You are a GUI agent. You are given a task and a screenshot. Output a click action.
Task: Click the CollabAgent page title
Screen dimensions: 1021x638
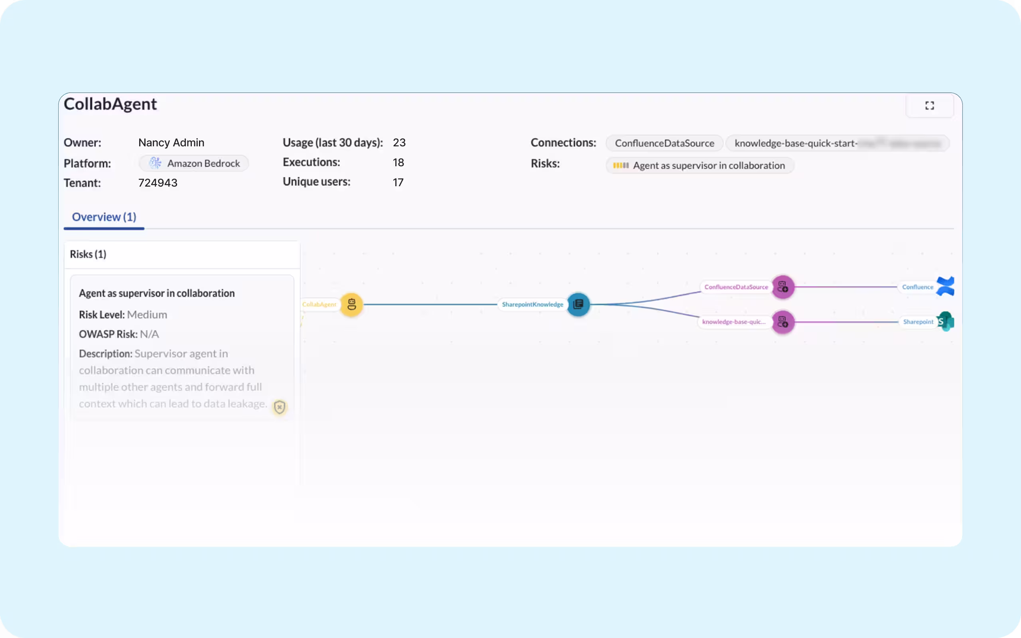[x=110, y=104]
